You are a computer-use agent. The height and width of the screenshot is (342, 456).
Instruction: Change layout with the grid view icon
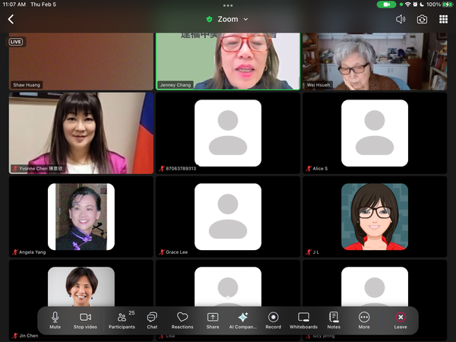(x=443, y=19)
